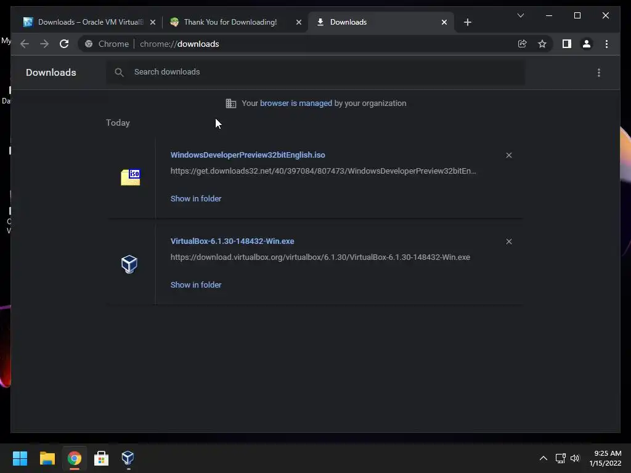Image resolution: width=631 pixels, height=473 pixels.
Task: Click the VirtualBox cube file icon
Action: click(x=129, y=264)
